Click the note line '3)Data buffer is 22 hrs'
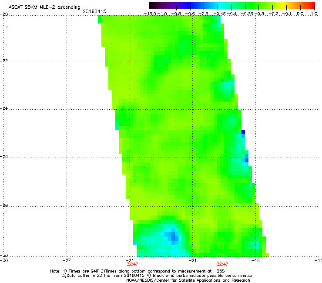The image size is (322, 283). pyautogui.click(x=158, y=276)
